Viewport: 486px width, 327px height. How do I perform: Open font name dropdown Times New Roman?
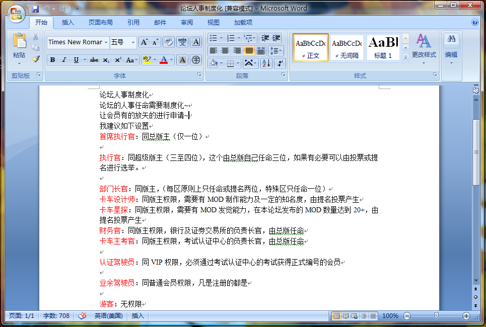[x=106, y=42]
